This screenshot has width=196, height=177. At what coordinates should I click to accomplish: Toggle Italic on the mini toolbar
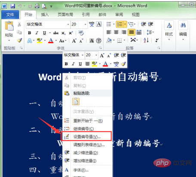(x=73, y=64)
